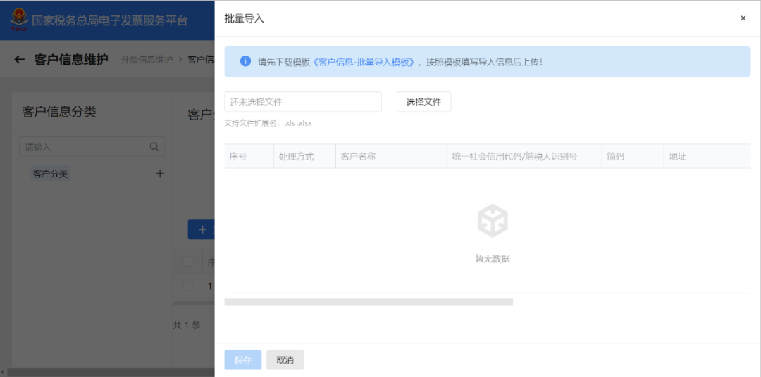
Task: Select the 序号 column header
Action: 249,157
